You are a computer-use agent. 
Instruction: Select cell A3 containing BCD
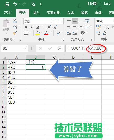17,72
